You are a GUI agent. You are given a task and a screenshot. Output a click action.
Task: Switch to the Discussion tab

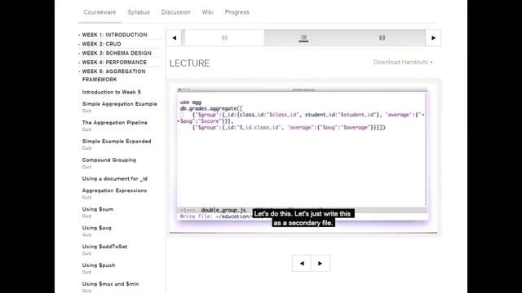(x=176, y=12)
